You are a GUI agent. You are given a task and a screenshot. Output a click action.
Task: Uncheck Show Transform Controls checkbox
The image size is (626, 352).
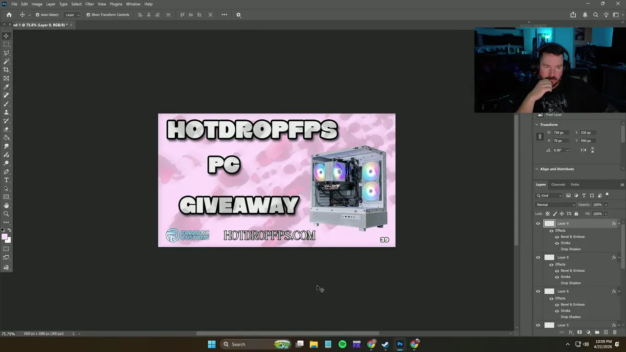(x=88, y=15)
